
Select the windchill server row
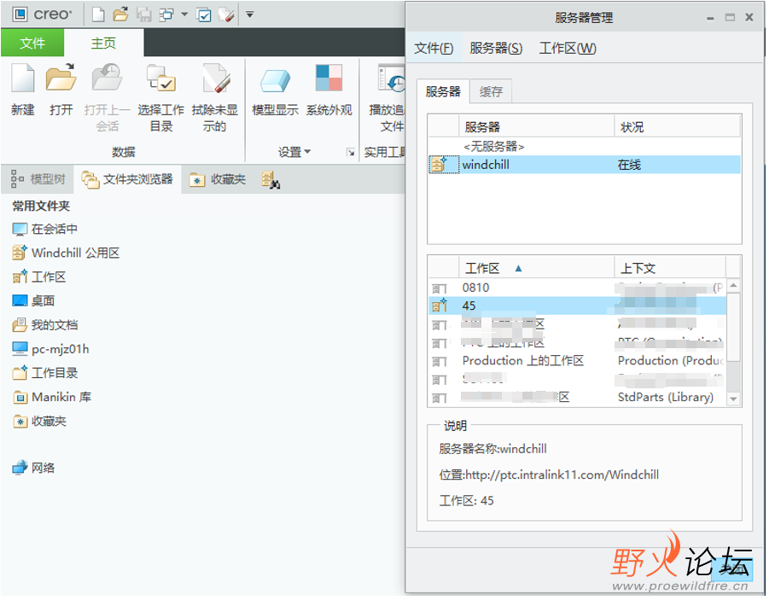coord(585,165)
